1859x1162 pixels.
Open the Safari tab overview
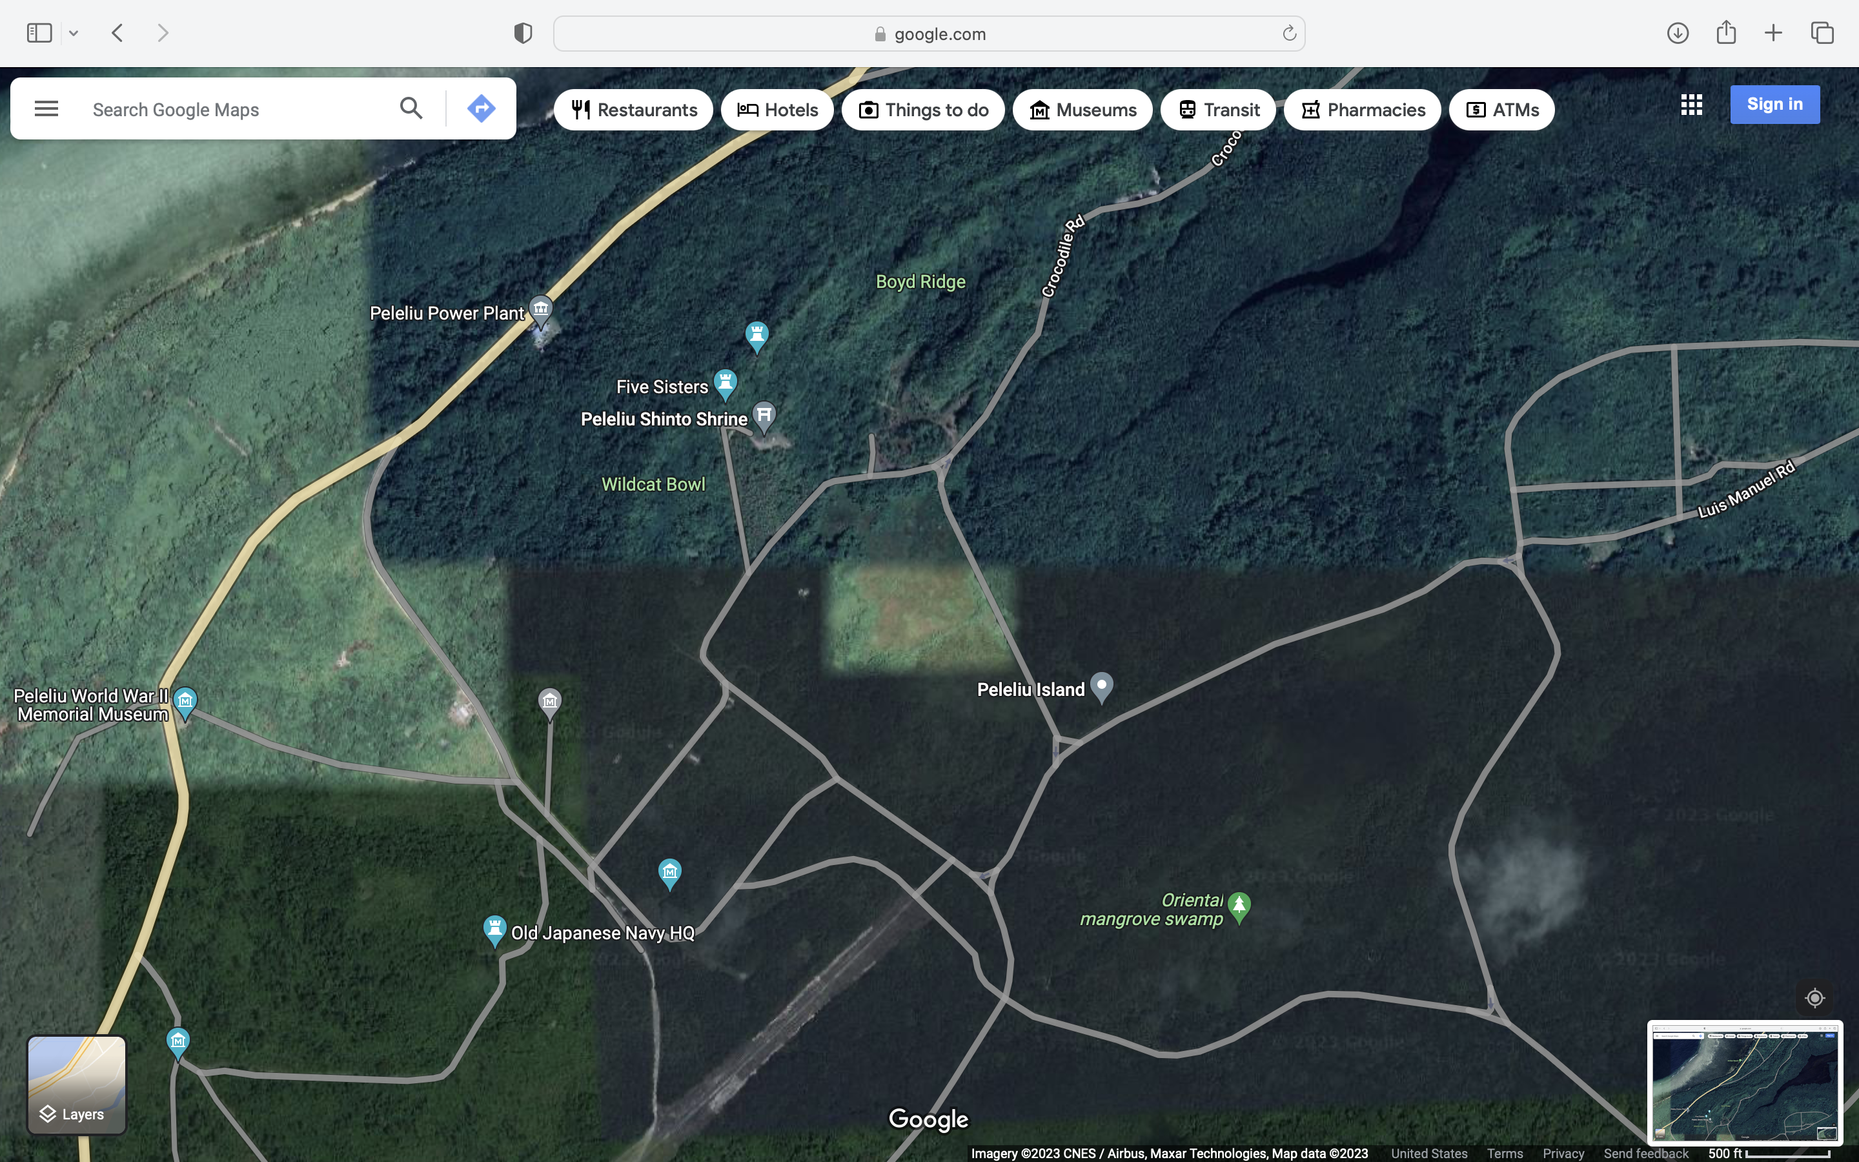(1822, 33)
